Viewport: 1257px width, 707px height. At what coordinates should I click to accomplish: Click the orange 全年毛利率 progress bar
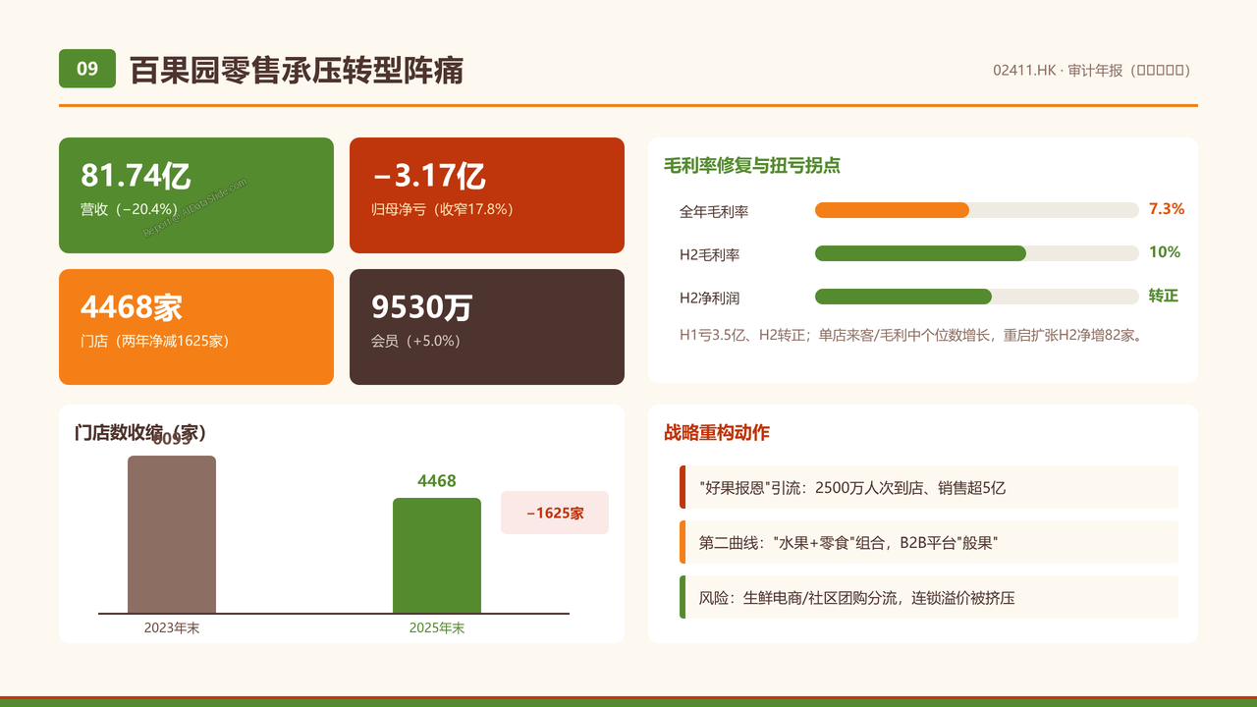(x=892, y=210)
